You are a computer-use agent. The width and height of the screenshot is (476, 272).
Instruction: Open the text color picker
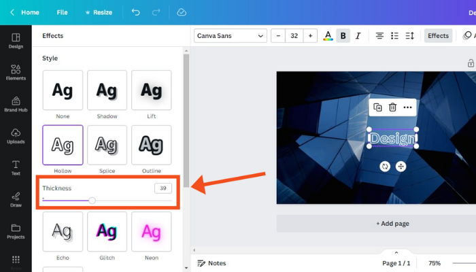point(328,36)
